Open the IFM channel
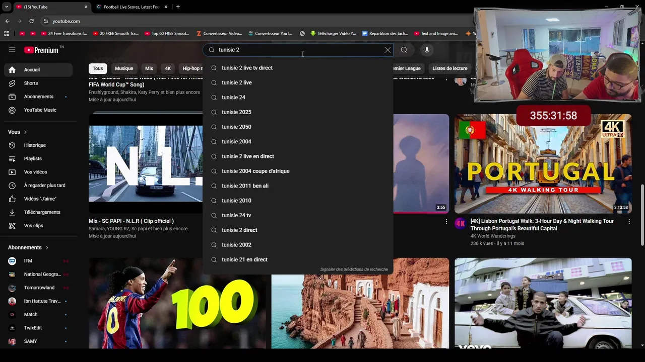The height and width of the screenshot is (362, 645). (x=38, y=261)
